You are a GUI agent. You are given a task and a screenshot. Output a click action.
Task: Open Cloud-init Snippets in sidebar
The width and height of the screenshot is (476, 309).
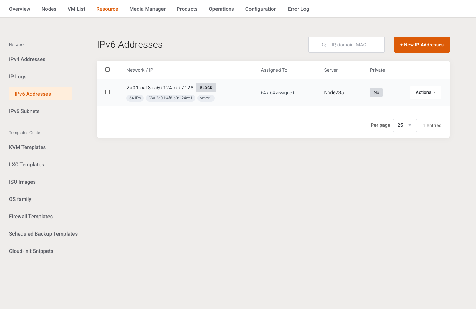[31, 251]
